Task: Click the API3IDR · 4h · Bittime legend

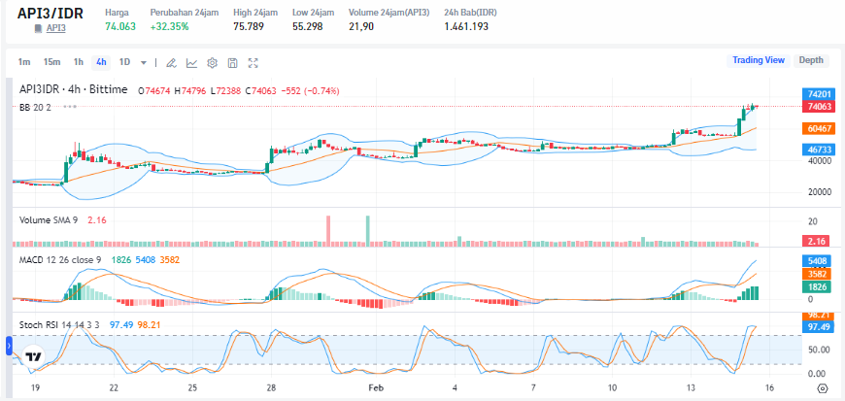Action: coord(73,89)
